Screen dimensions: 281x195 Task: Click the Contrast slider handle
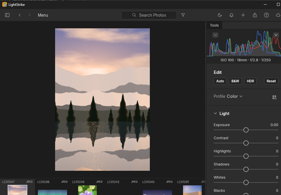[x=246, y=143]
